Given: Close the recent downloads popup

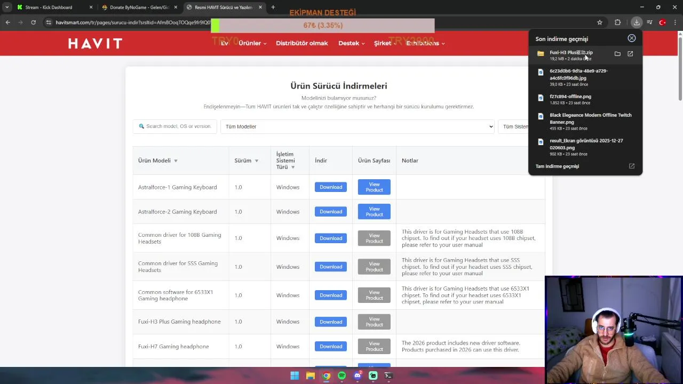Looking at the screenshot, I should 632,38.
